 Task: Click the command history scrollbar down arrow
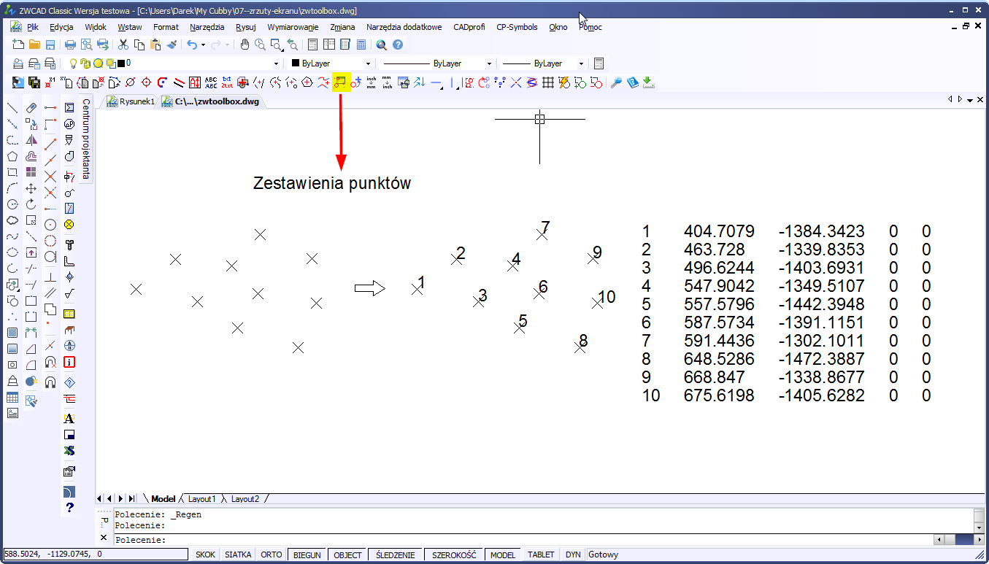pyautogui.click(x=979, y=527)
